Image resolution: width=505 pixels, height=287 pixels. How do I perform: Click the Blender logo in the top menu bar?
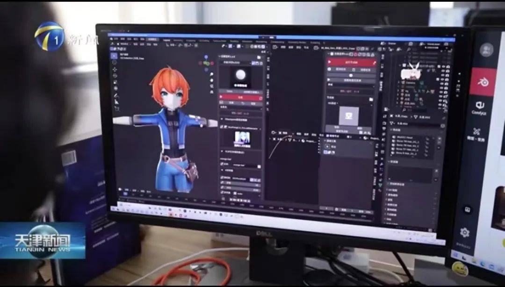tap(112, 39)
